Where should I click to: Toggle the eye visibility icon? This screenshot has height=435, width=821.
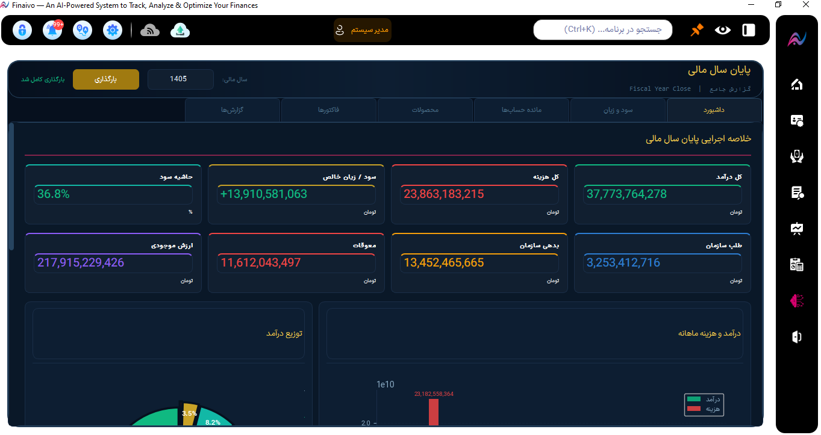(723, 30)
